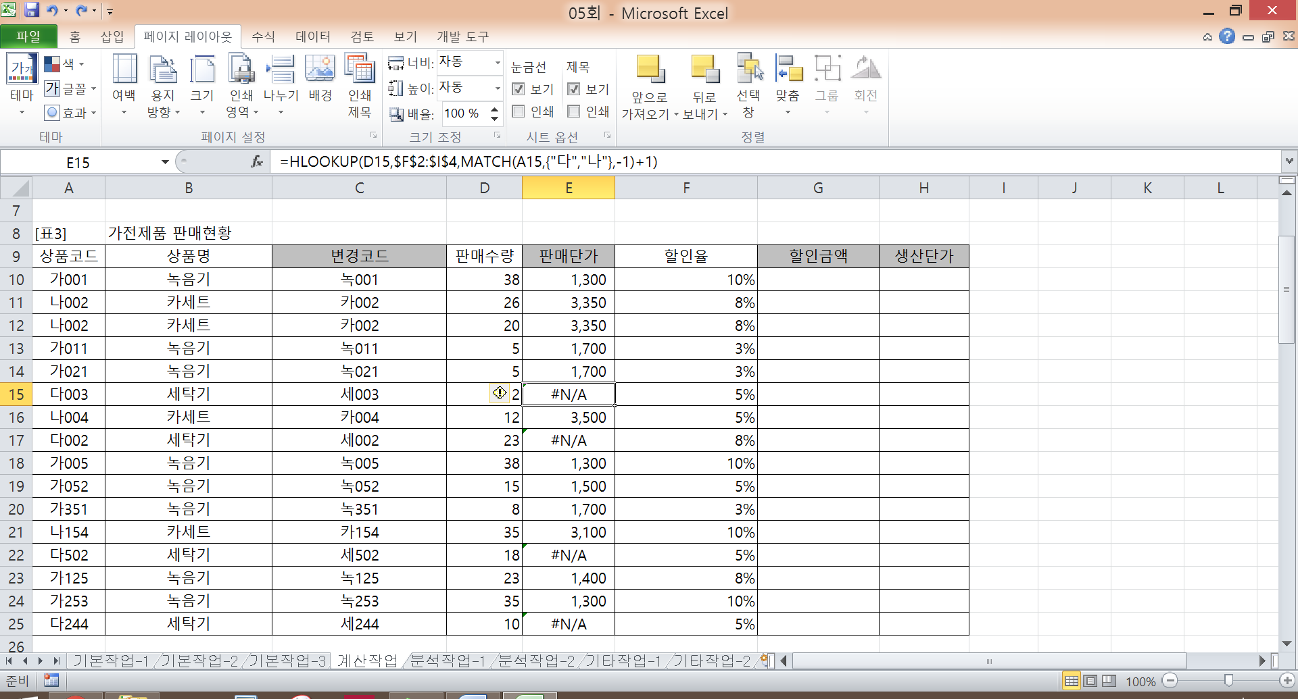Open the Name Box dropdown arrow
Viewport: 1298px width, 699px height.
tap(165, 162)
